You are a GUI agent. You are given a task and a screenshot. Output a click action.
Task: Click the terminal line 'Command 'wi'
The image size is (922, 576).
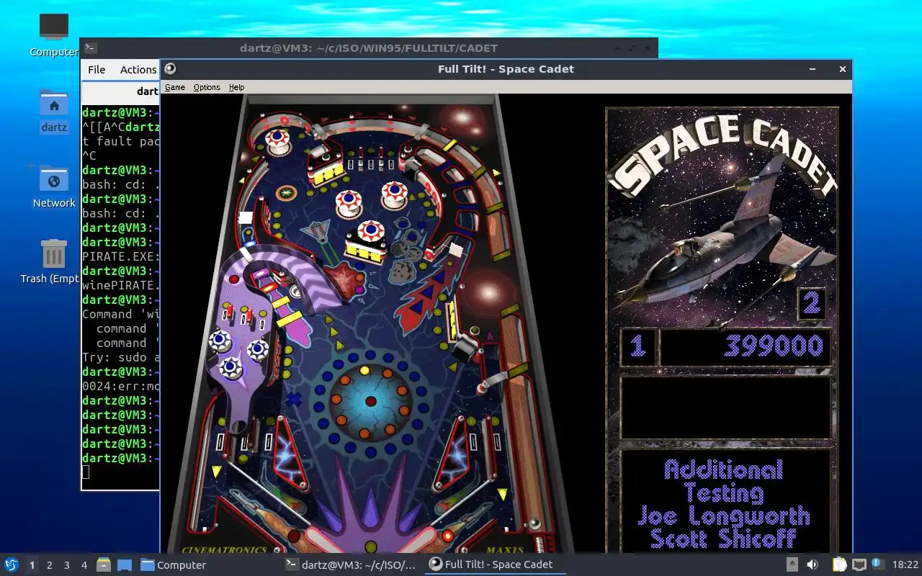pos(120,314)
